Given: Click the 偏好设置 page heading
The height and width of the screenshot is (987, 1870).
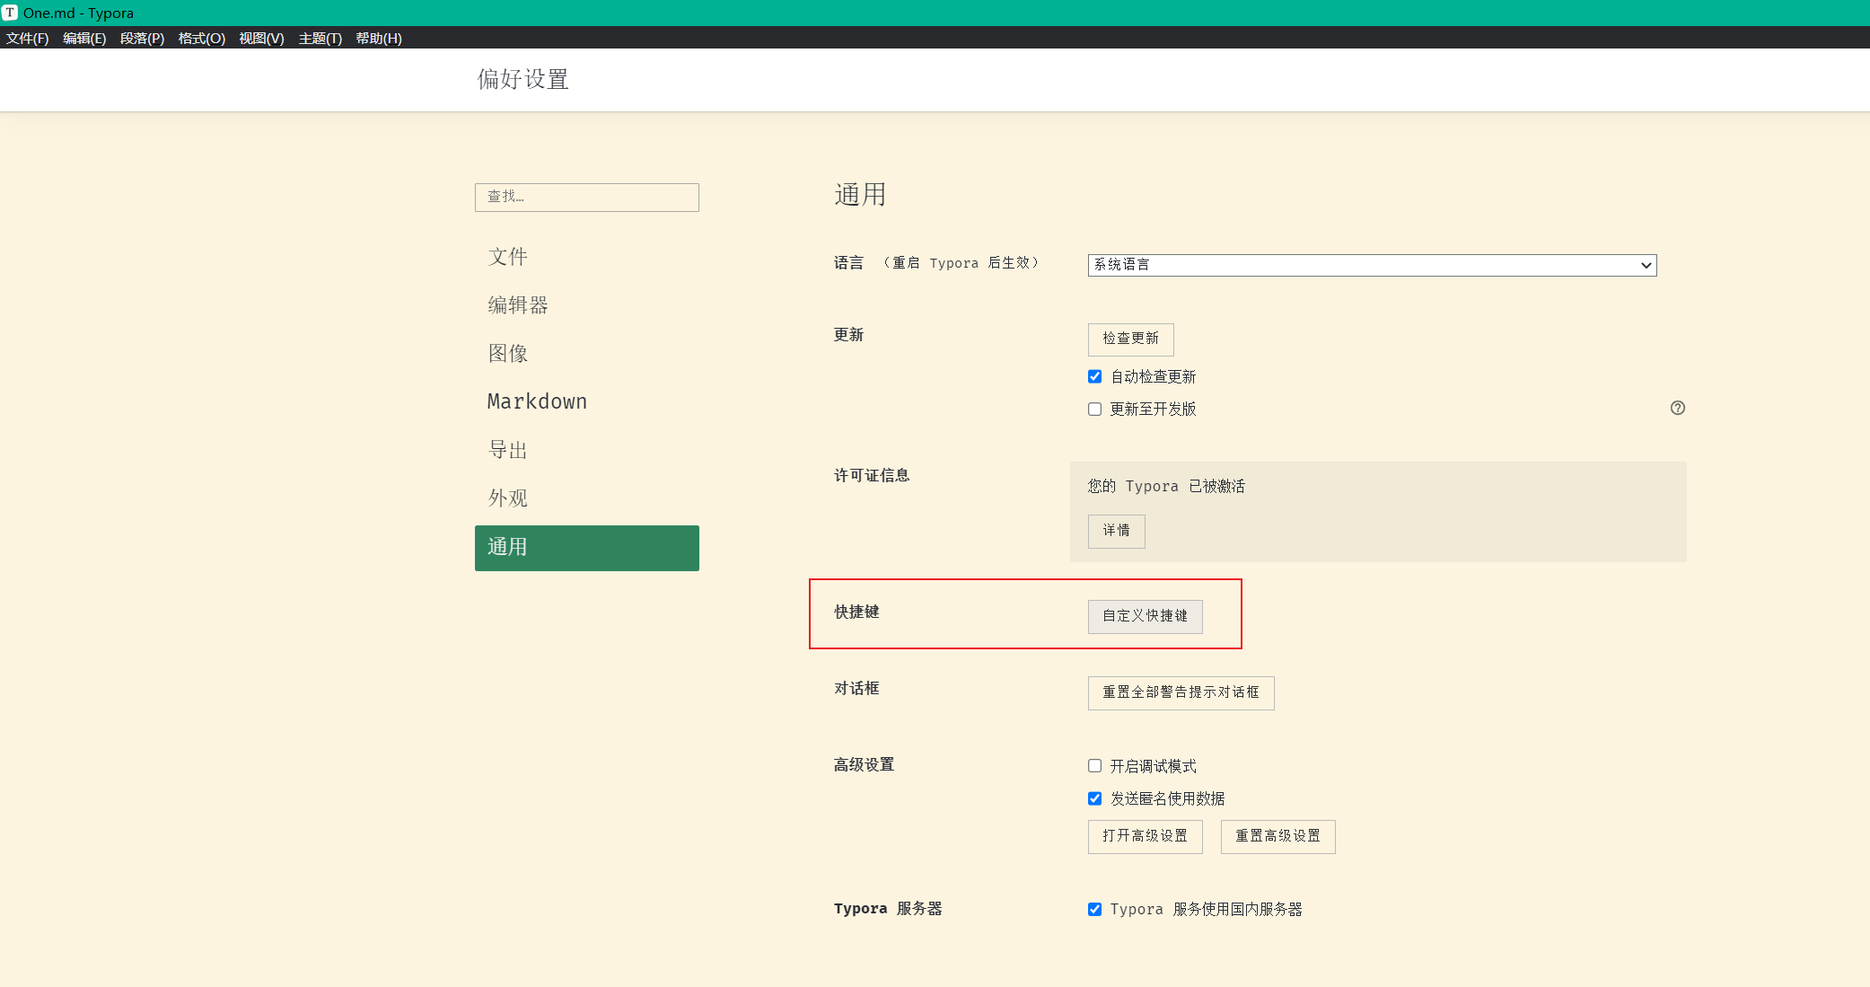Looking at the screenshot, I should [522, 79].
